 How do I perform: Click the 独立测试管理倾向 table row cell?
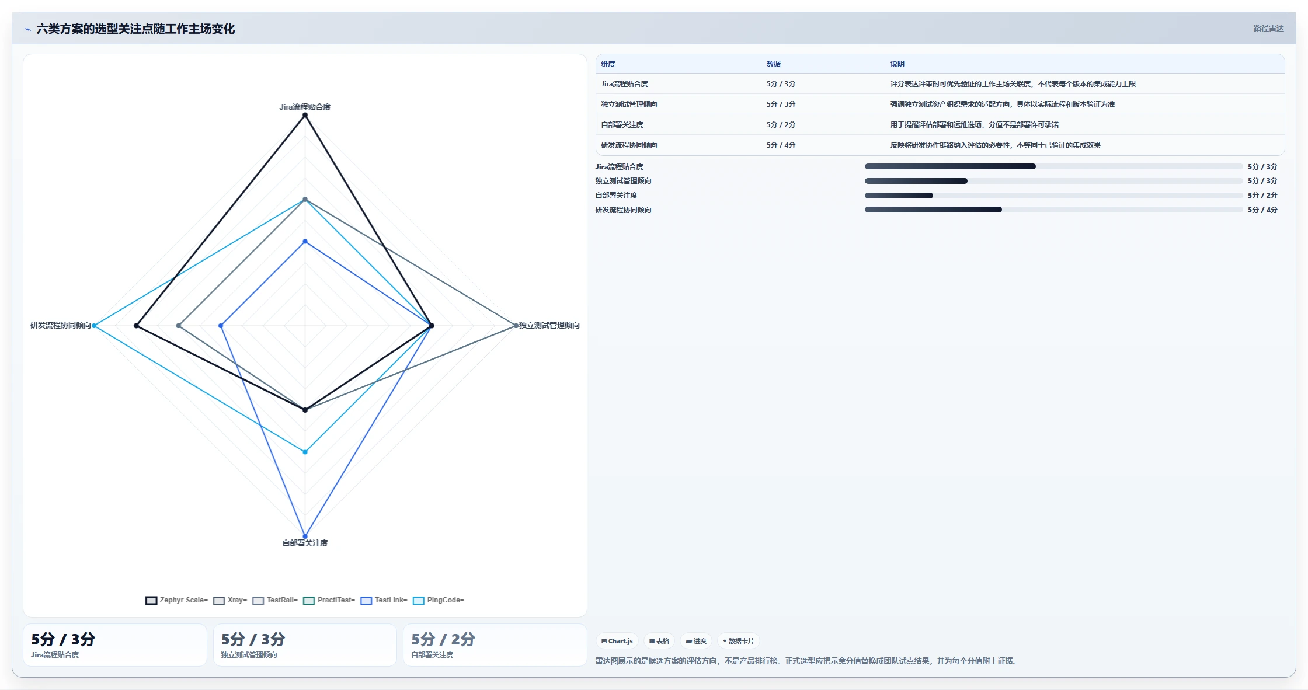coord(629,104)
